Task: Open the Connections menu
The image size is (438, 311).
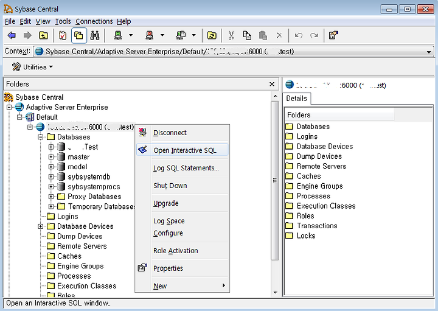Action: 94,21
